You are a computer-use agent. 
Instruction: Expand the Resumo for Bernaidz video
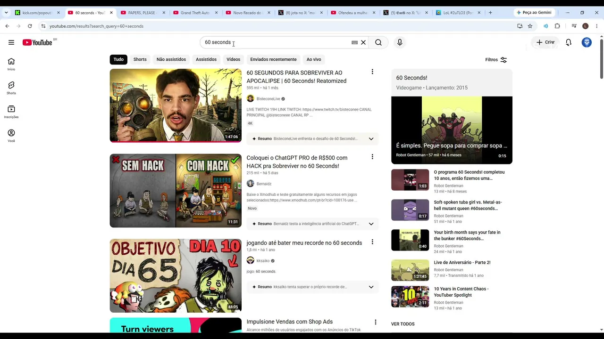(x=371, y=224)
